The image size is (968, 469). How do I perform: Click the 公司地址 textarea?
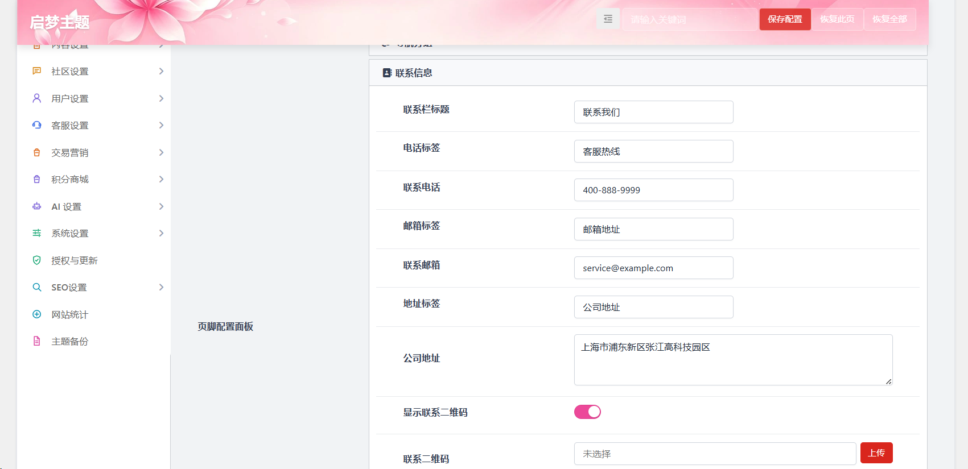733,360
